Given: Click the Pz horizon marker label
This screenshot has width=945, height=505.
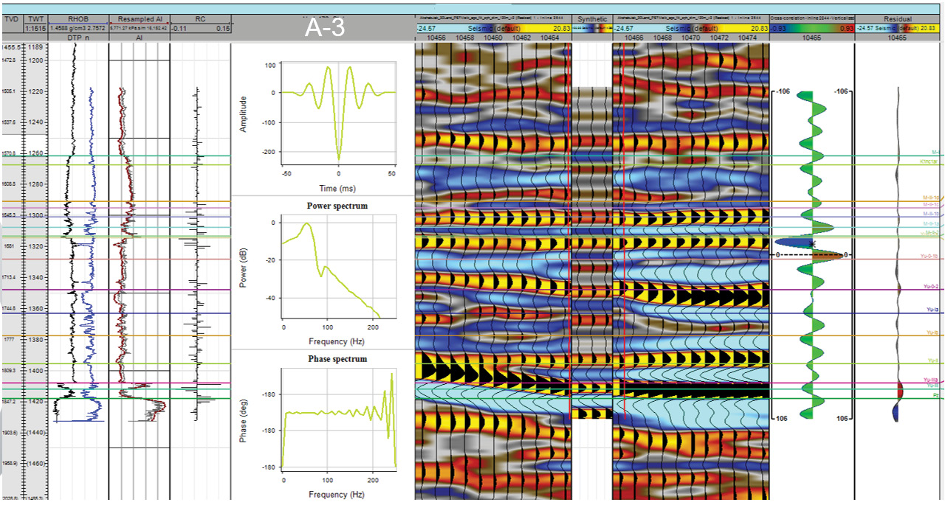Looking at the screenshot, I should [x=935, y=396].
